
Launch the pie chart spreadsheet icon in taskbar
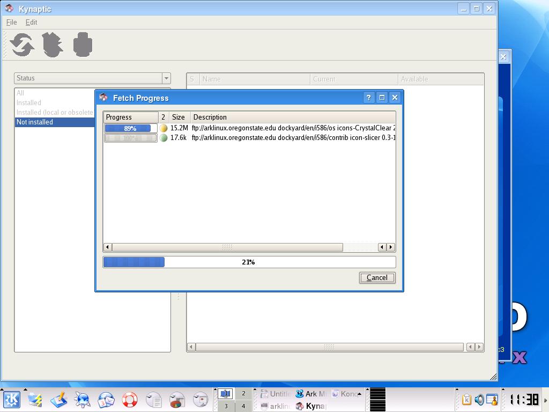(177, 400)
